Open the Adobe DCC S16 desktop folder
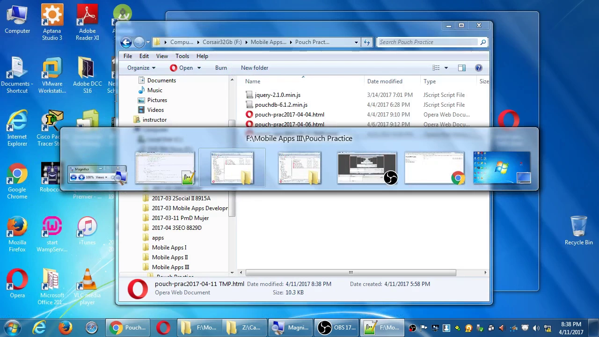Image resolution: width=599 pixels, height=337 pixels. tap(87, 75)
